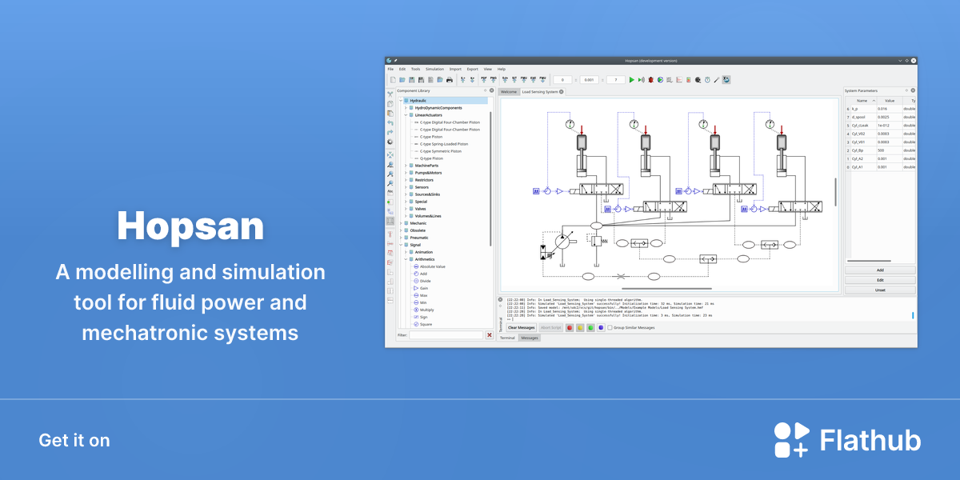Click the gear preferences icon in side toolbar

[390, 142]
